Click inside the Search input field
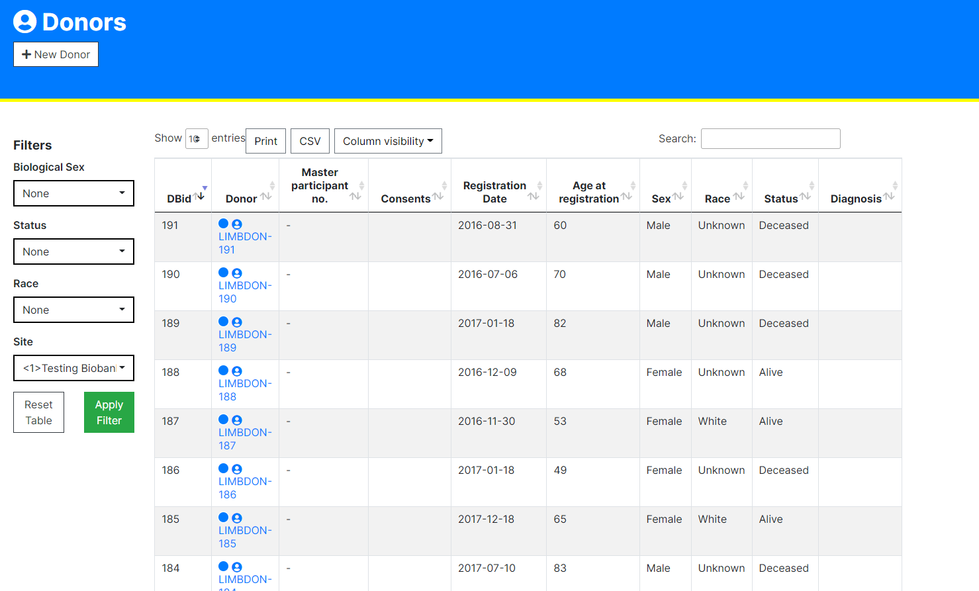 tap(770, 138)
